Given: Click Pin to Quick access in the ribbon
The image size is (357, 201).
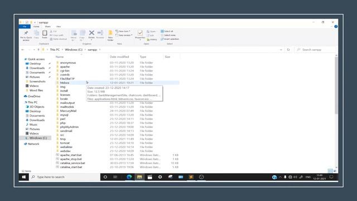Looking at the screenshot, I should [26, 36].
